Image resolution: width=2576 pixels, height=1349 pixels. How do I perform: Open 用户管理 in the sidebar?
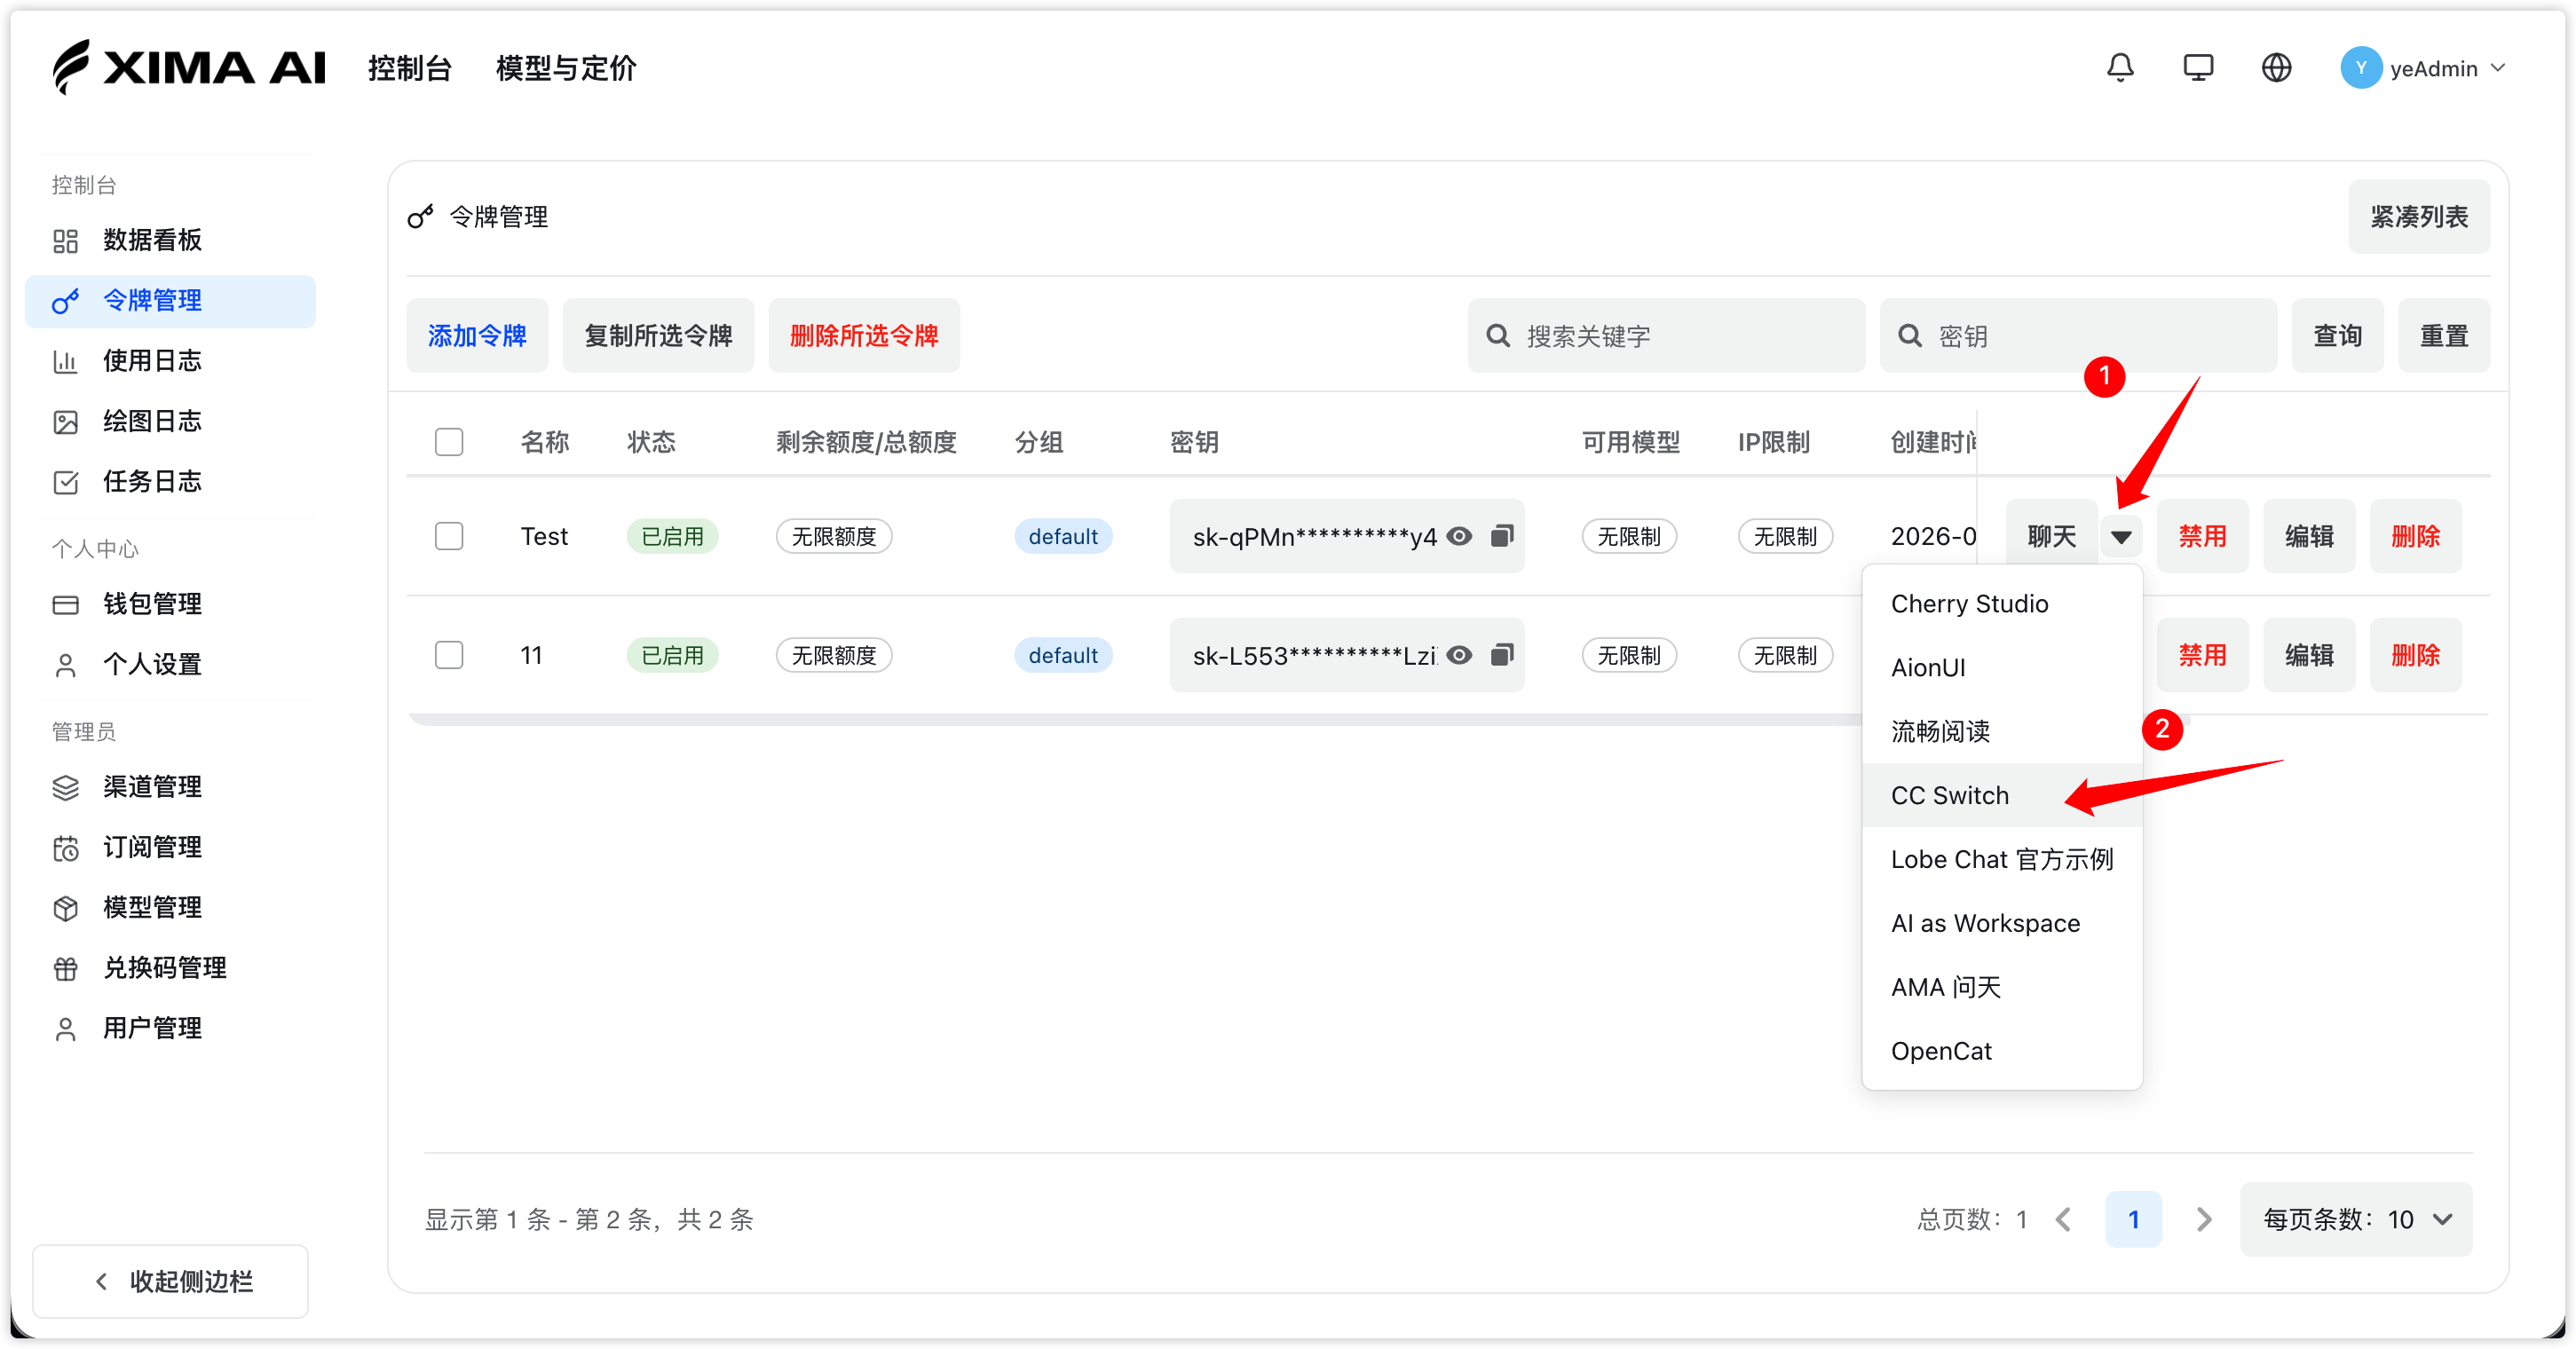click(x=170, y=1029)
